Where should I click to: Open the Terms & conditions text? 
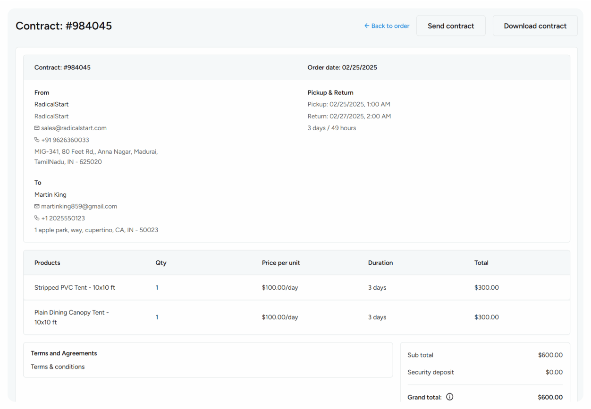point(58,367)
